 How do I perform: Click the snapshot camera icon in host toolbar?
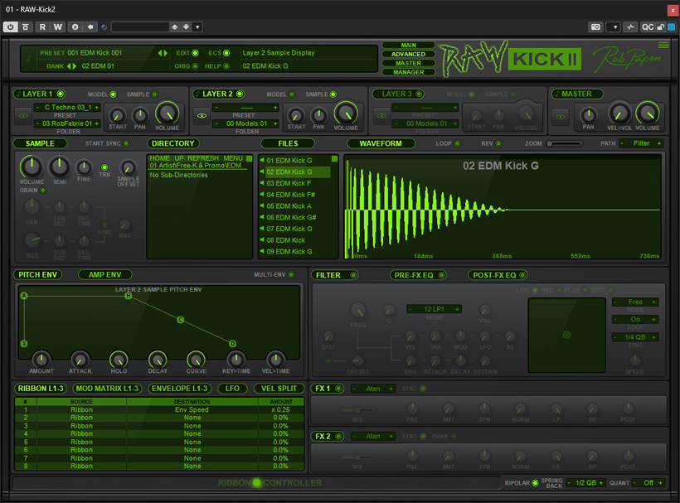[595, 27]
